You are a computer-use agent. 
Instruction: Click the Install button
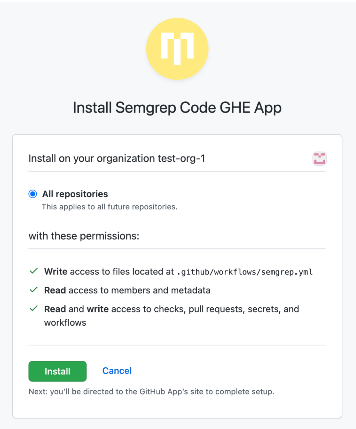pyautogui.click(x=57, y=371)
